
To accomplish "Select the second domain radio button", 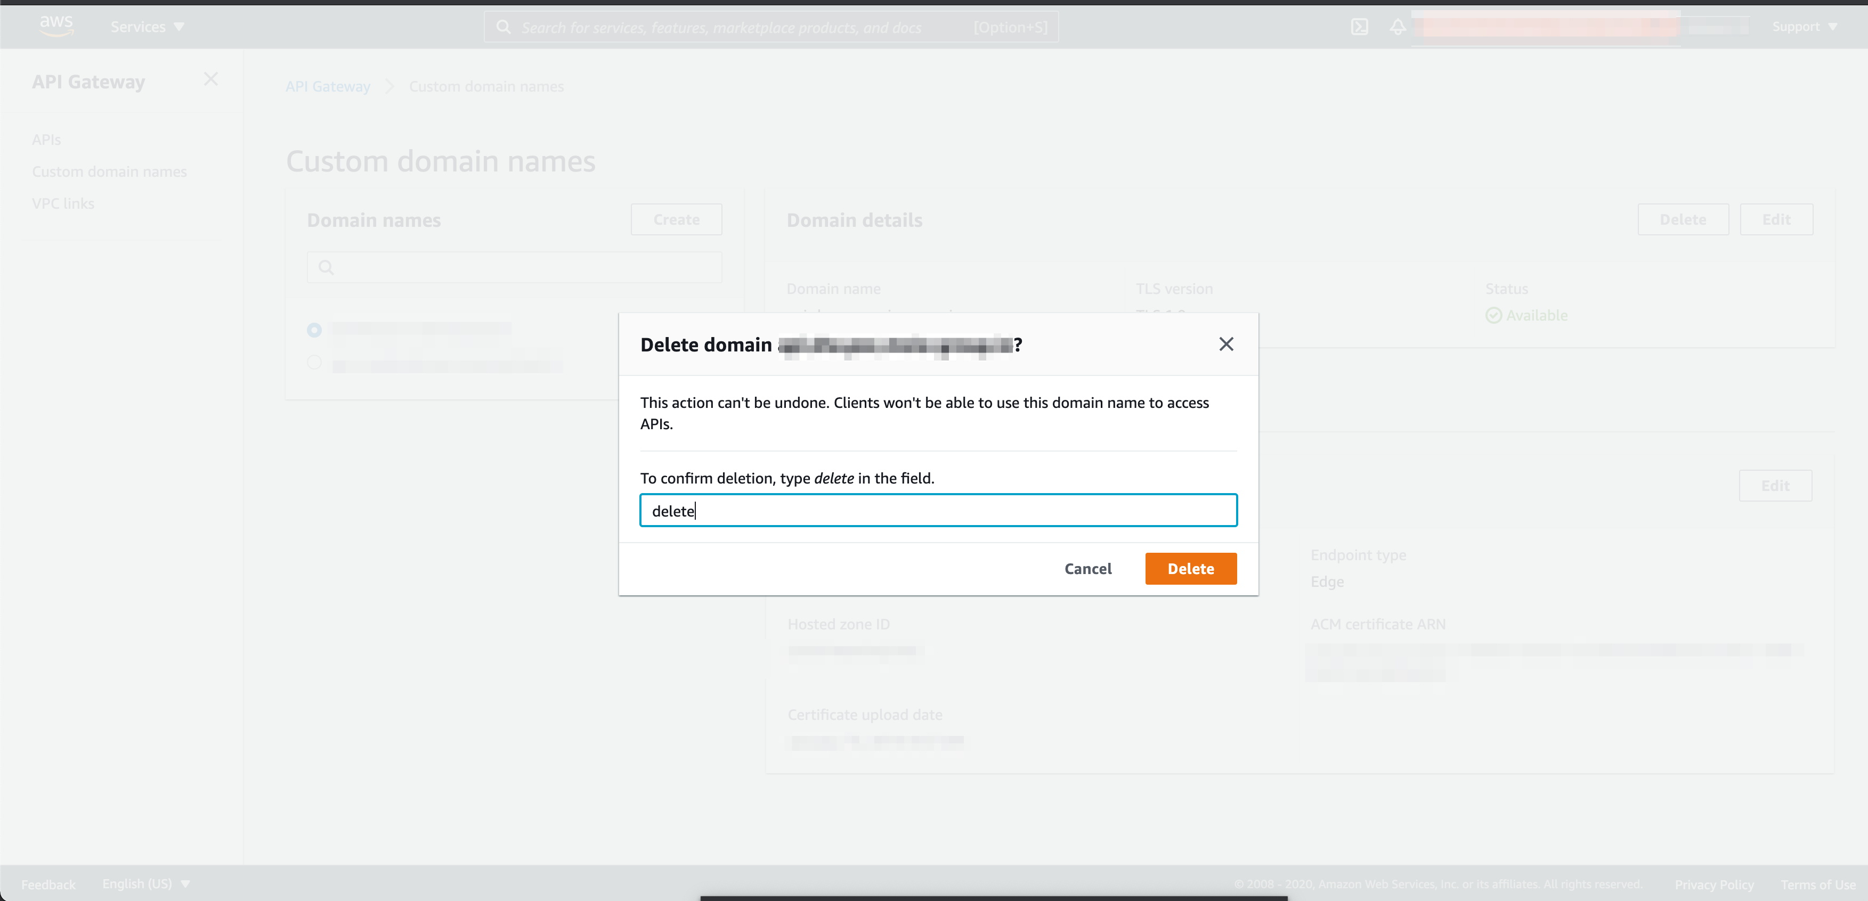I will coord(314,362).
